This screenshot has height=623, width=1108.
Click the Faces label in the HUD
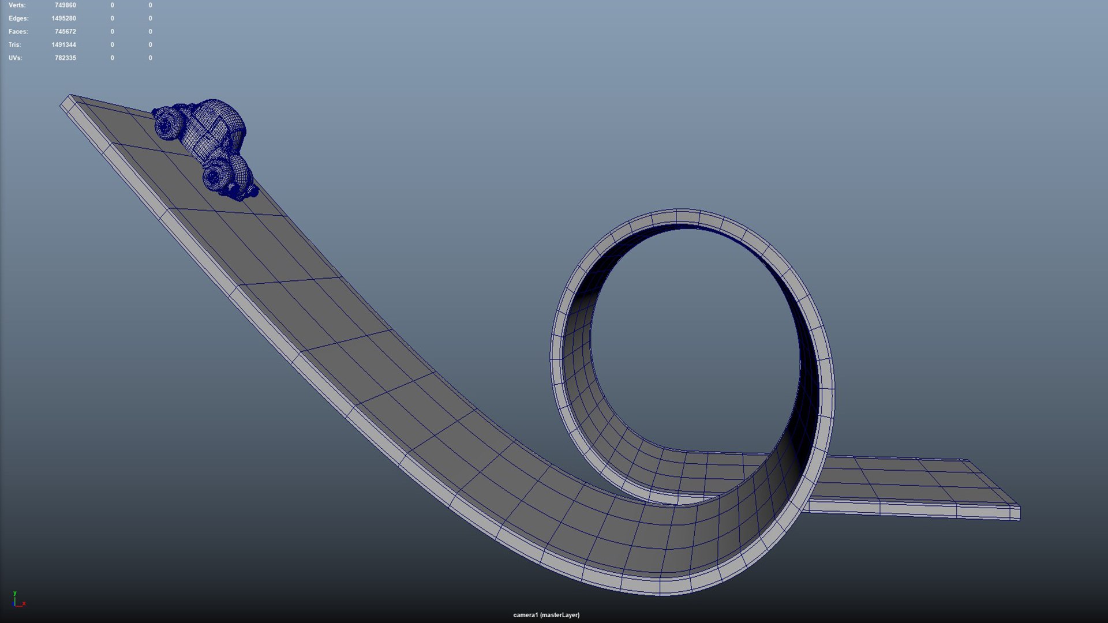pyautogui.click(x=18, y=32)
